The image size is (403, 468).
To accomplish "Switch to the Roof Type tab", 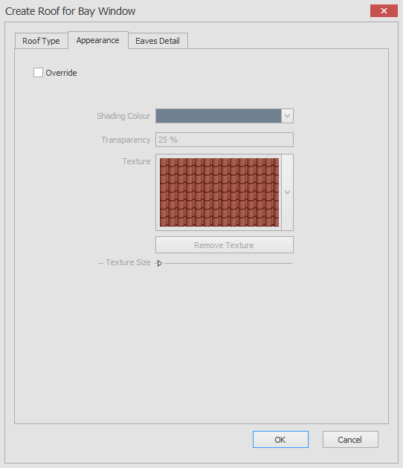I will click(x=41, y=41).
